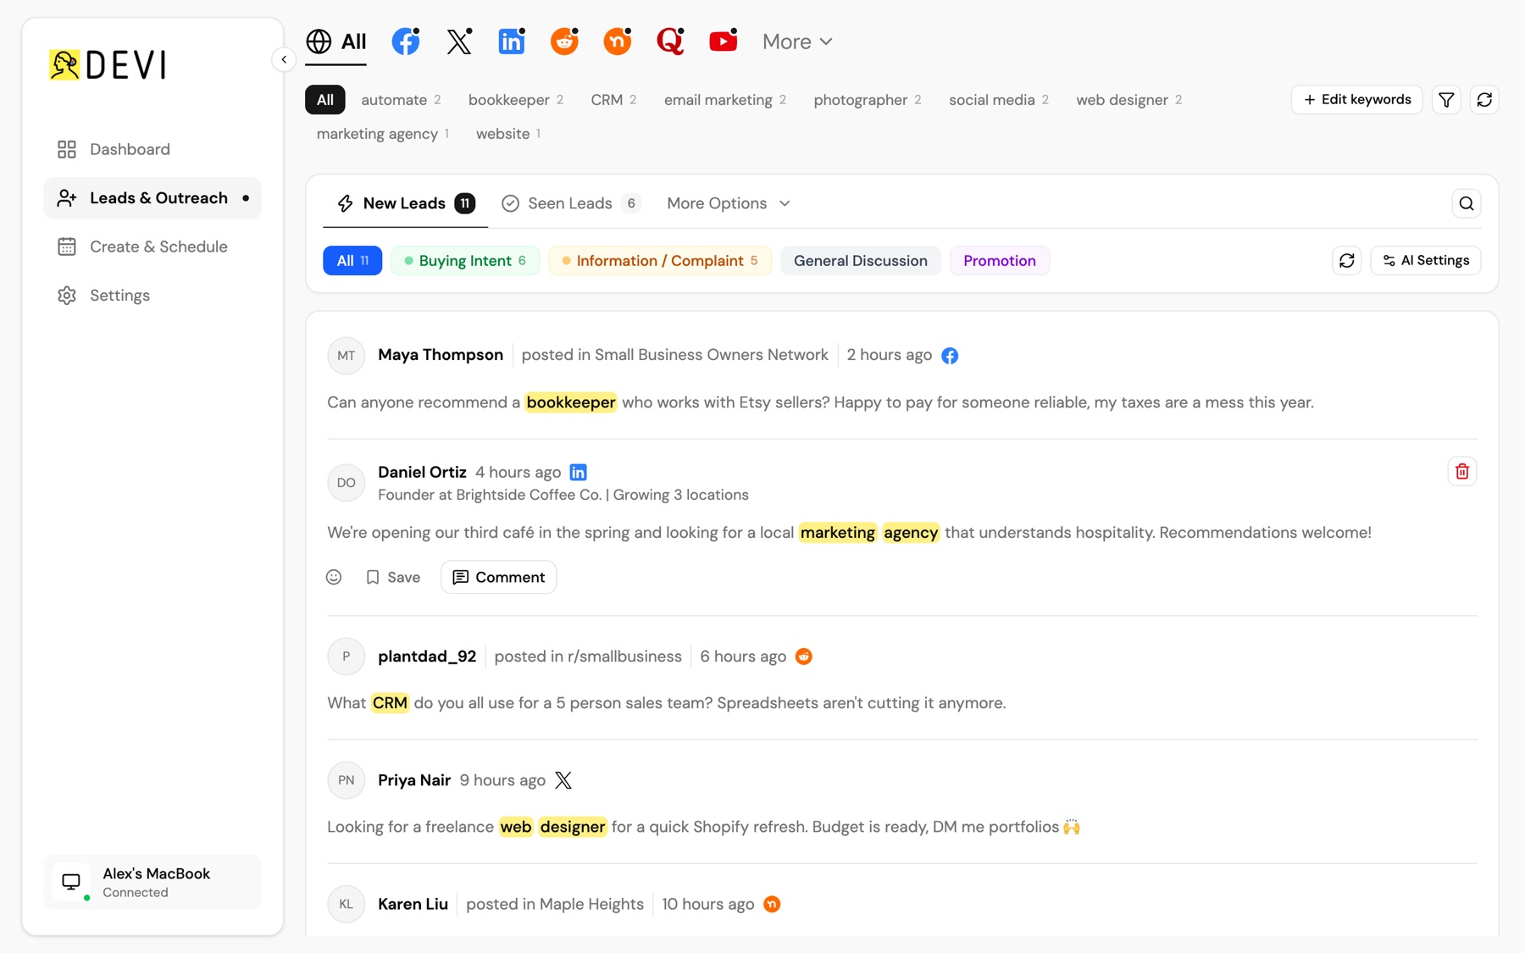Select the bookkeeper keyword chip
Screen dimensions: 1525x953
[x=516, y=100]
